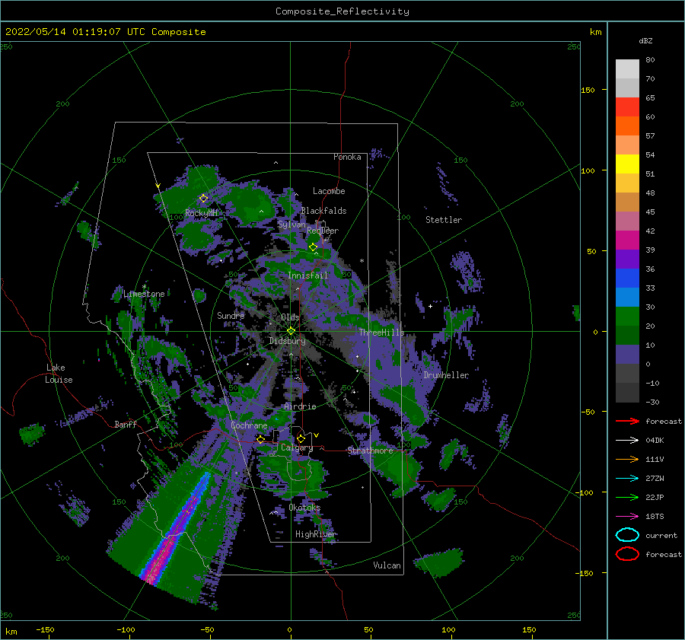
Task: Click the dBZ legend heading
Action: (x=645, y=41)
